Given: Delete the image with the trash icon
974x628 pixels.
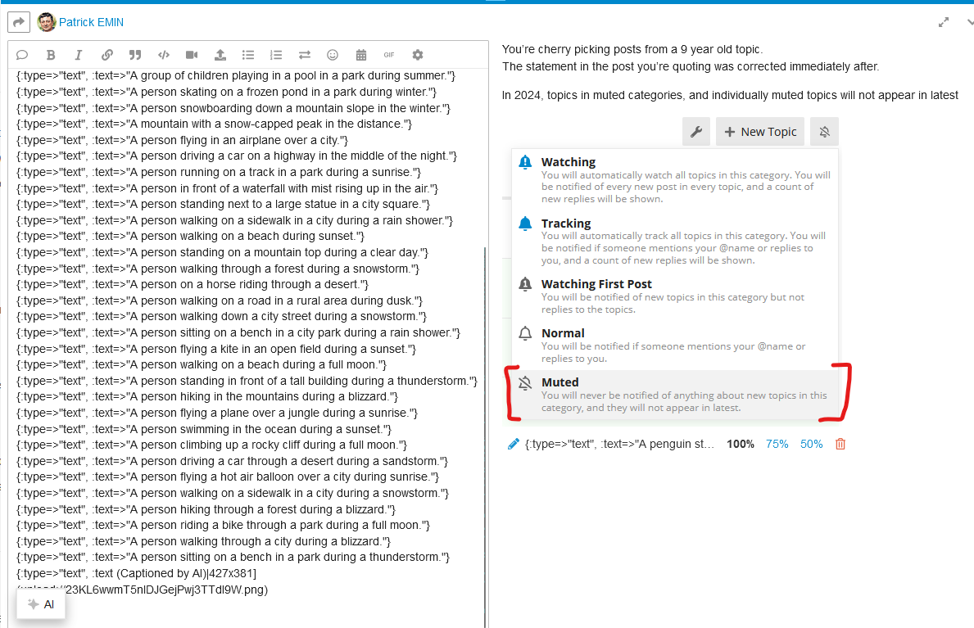Looking at the screenshot, I should 840,444.
